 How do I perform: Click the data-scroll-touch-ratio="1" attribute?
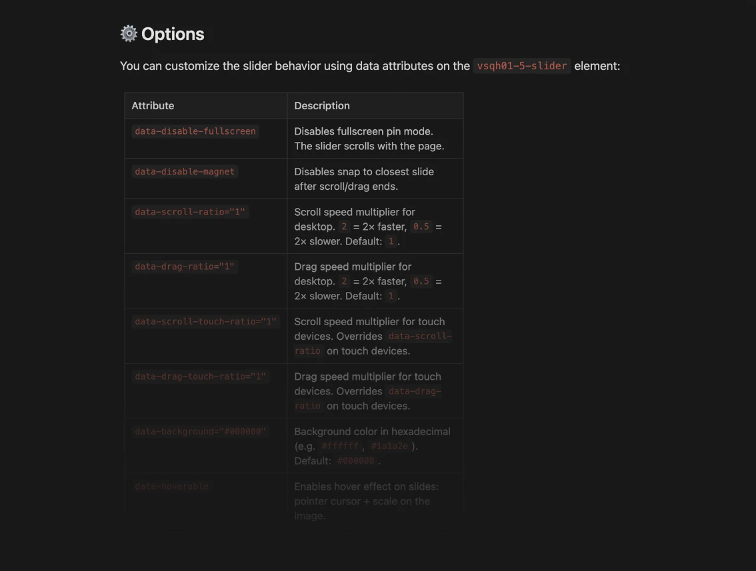[x=206, y=321]
